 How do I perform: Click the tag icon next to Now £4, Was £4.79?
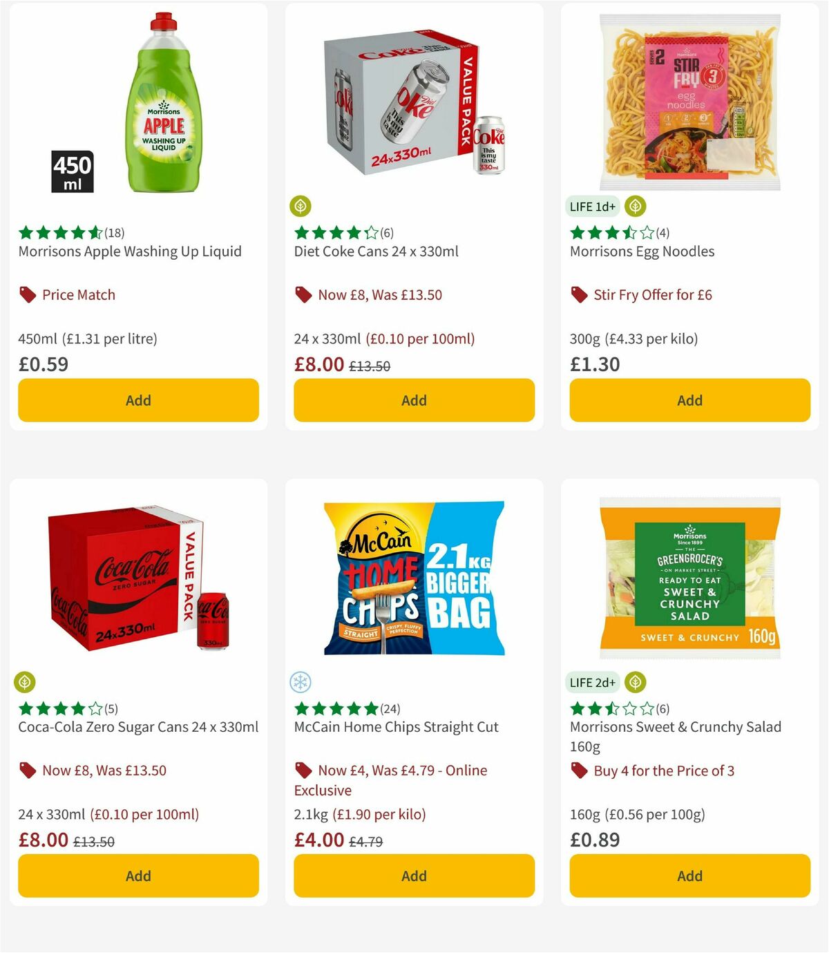click(x=302, y=770)
